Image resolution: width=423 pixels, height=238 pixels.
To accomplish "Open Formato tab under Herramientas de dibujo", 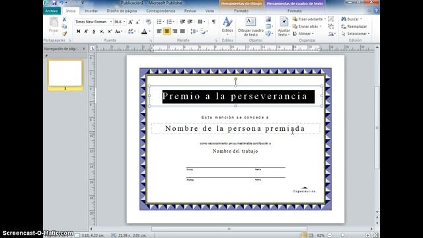I will coord(241,11).
